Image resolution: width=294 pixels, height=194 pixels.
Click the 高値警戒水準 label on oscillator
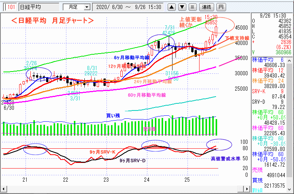(x=225, y=159)
